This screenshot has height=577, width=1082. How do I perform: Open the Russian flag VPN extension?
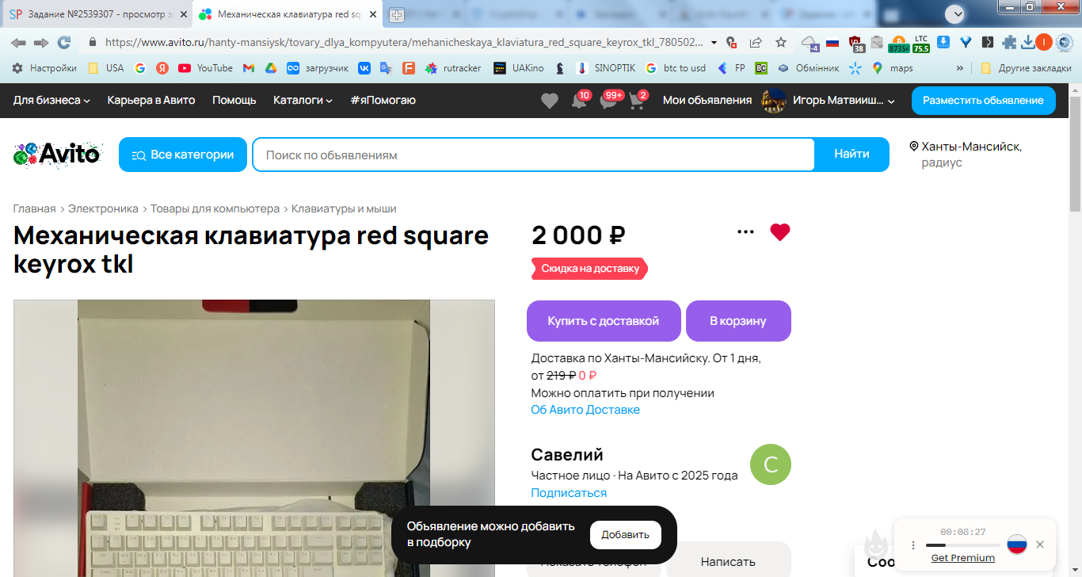pyautogui.click(x=832, y=42)
